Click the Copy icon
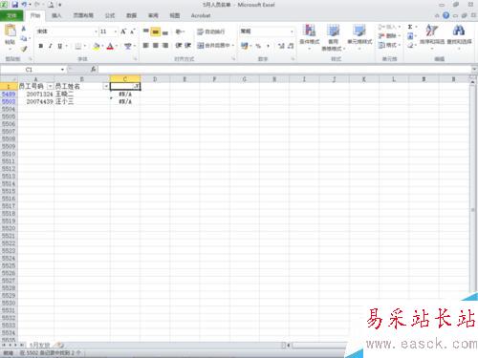This screenshot has width=478, height=358. [24, 38]
